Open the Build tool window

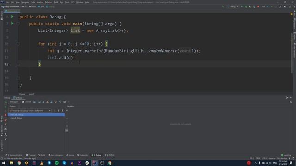[42, 155]
